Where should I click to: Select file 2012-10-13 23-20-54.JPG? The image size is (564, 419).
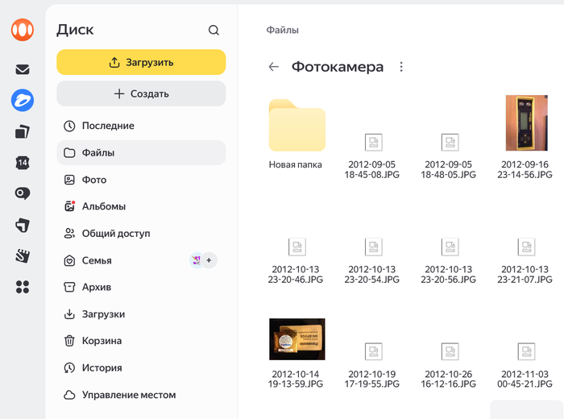click(372, 259)
